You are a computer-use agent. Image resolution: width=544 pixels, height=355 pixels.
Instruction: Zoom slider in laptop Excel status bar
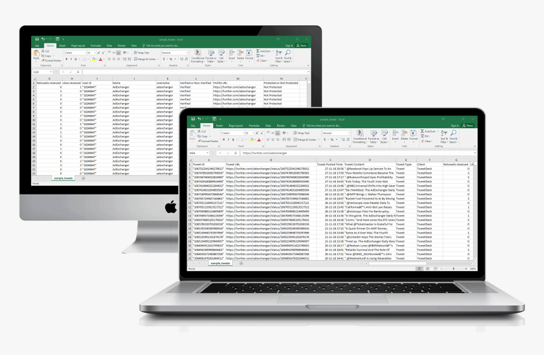pos(454,268)
